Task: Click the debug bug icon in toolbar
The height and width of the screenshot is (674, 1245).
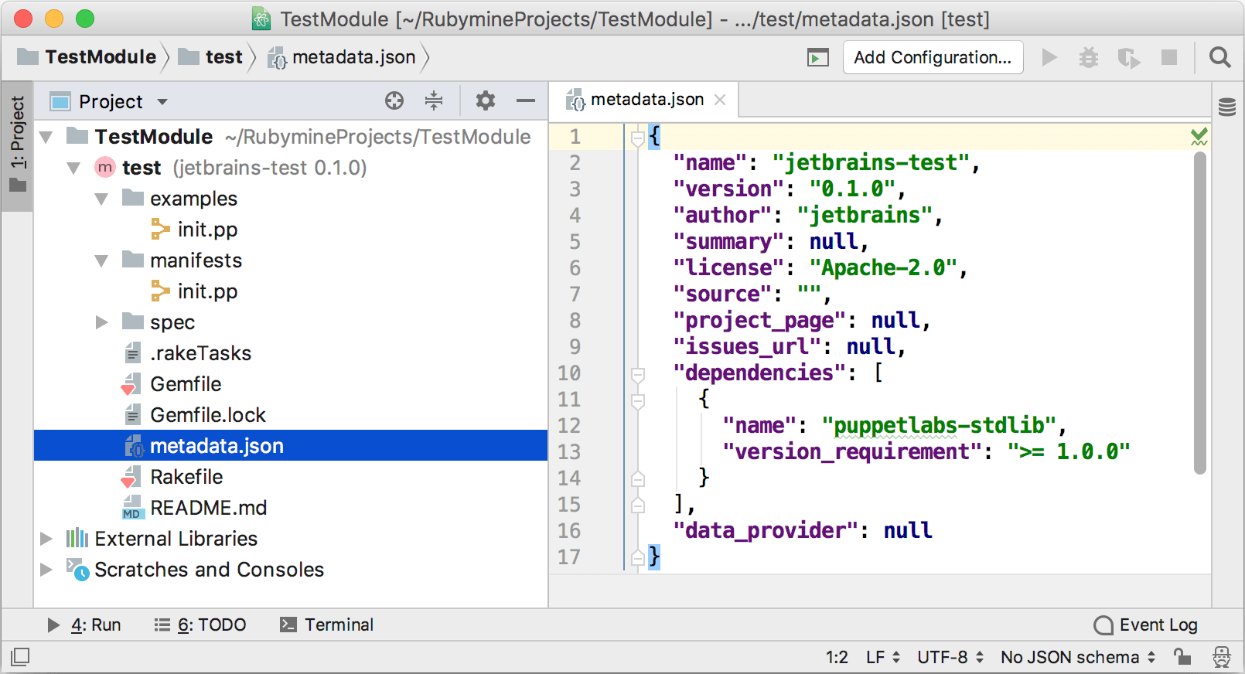Action: 1089,57
